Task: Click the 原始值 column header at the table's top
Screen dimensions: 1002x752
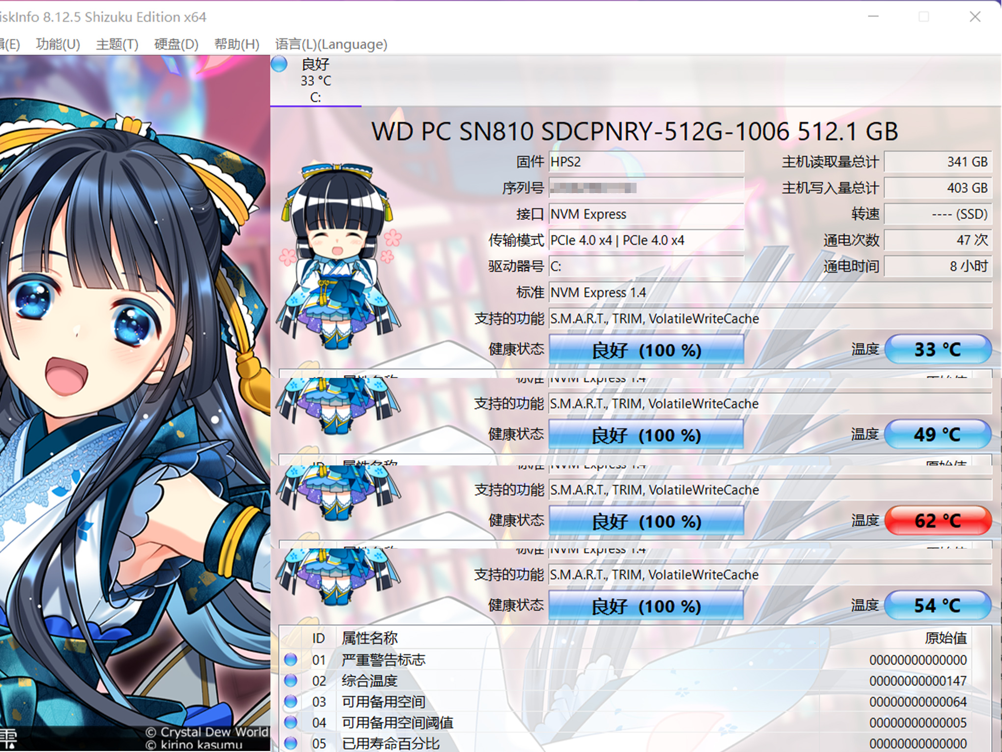Action: (946, 638)
